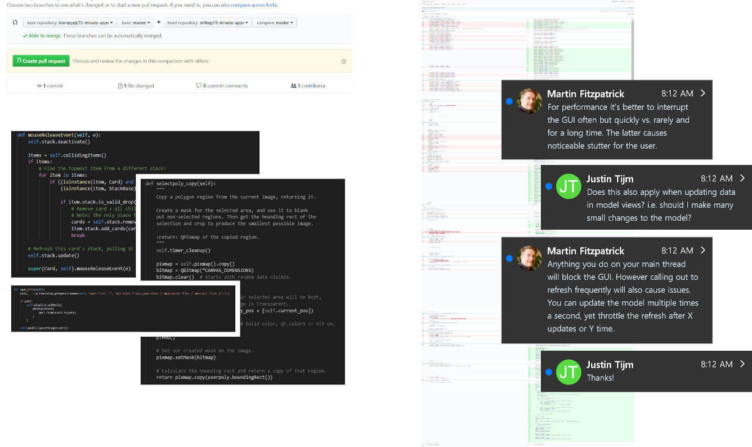Click the 'Does this also apply' message text
The image size is (752, 447).
coord(661,205)
